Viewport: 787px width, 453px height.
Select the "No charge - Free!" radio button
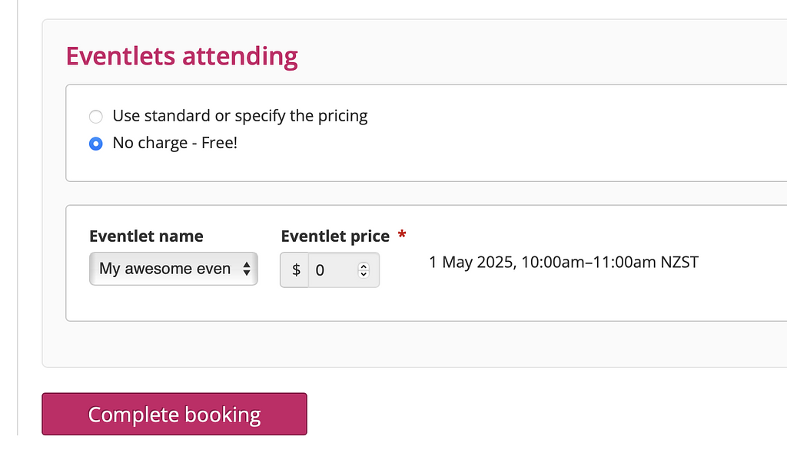click(x=95, y=144)
